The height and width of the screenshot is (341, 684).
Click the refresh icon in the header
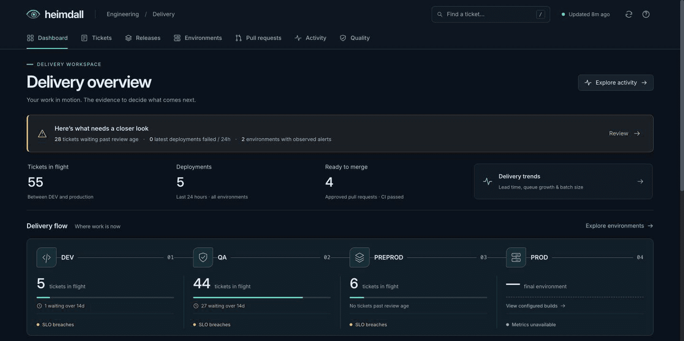[629, 14]
